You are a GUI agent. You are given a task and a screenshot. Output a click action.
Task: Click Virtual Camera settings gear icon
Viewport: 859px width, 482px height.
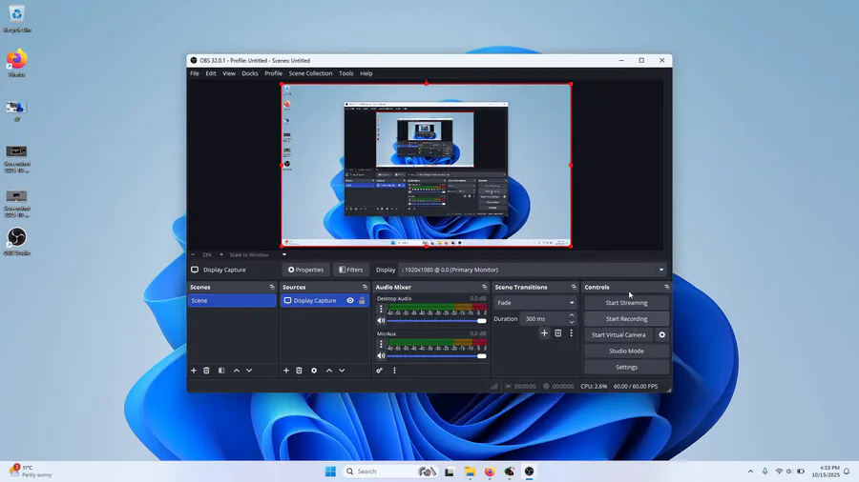(662, 335)
